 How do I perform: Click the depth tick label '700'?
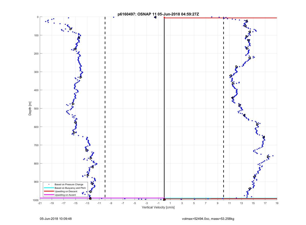pyautogui.click(x=36, y=145)
